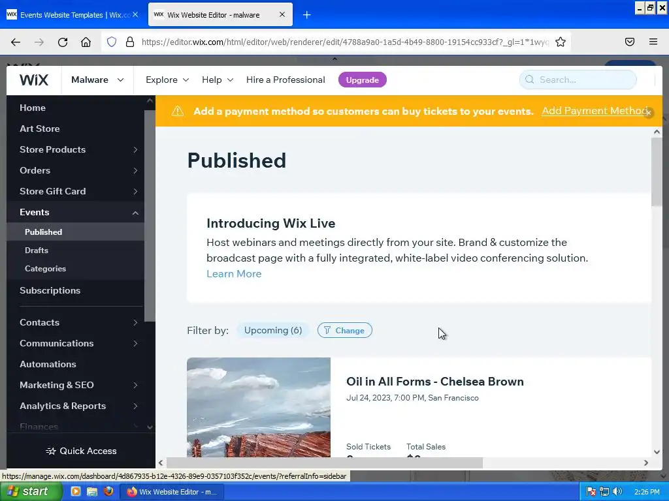Open Quick Access at sidebar bottom

coord(81,451)
